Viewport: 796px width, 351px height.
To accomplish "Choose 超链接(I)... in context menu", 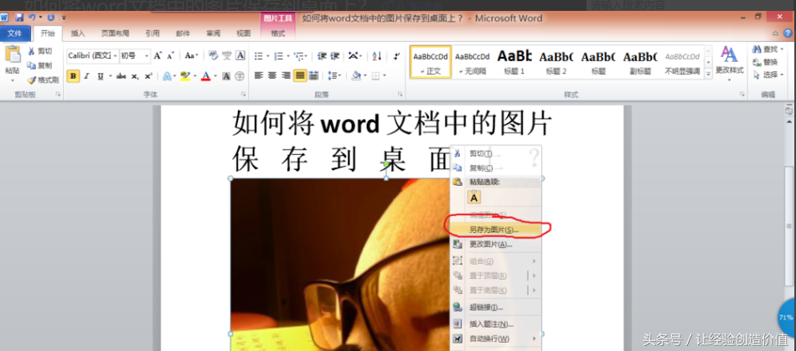I will click(x=495, y=307).
